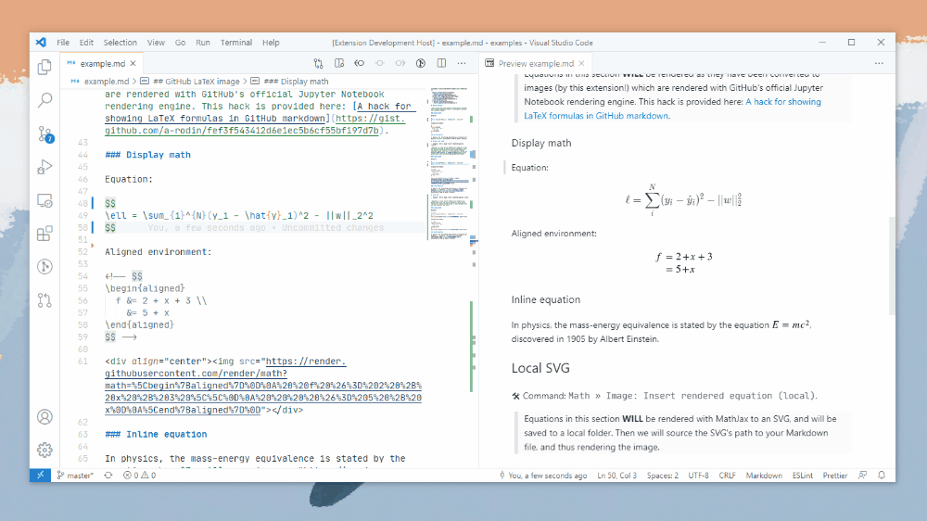Open the GitLens view in the activity bar

44,267
